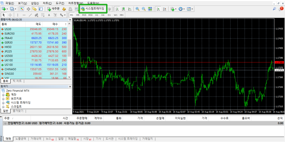Switch to the 틱 차트 tab

tap(17, 81)
